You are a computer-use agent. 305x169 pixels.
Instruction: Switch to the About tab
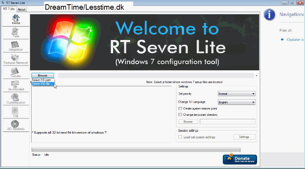pyautogui.click(x=21, y=9)
